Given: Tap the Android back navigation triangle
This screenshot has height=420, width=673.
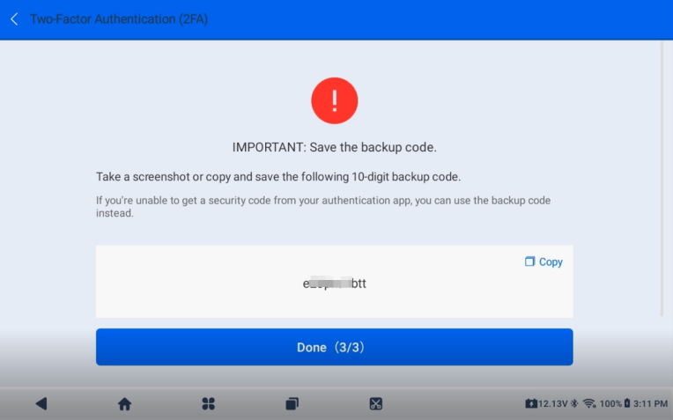Looking at the screenshot, I should point(41,403).
